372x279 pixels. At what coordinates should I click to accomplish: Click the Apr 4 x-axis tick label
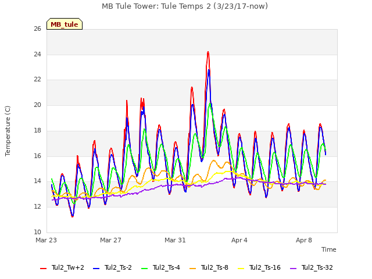click(x=239, y=240)
